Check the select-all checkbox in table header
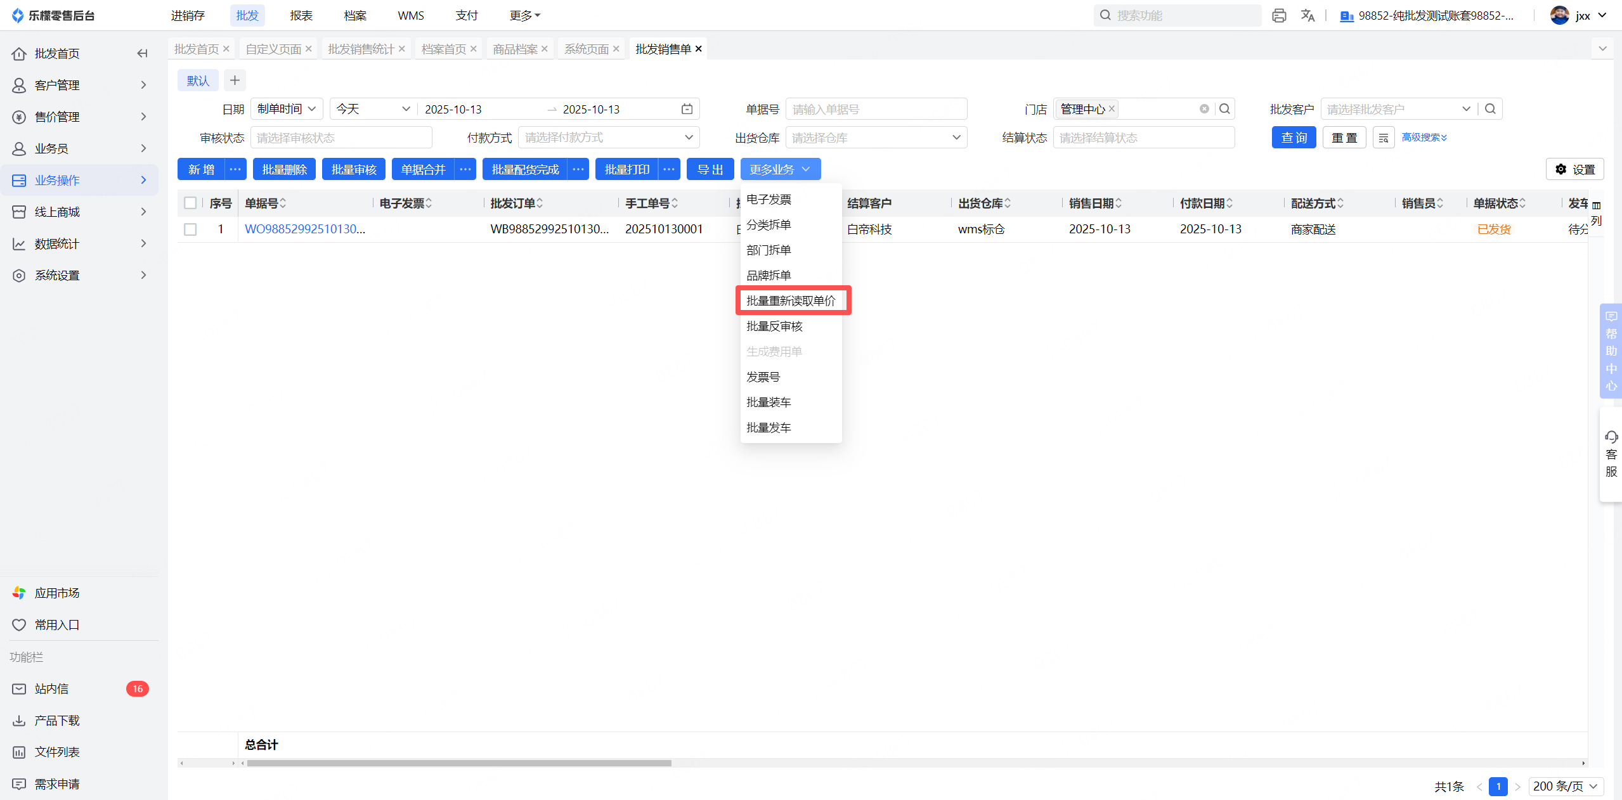Image resolution: width=1622 pixels, height=800 pixels. tap(190, 203)
